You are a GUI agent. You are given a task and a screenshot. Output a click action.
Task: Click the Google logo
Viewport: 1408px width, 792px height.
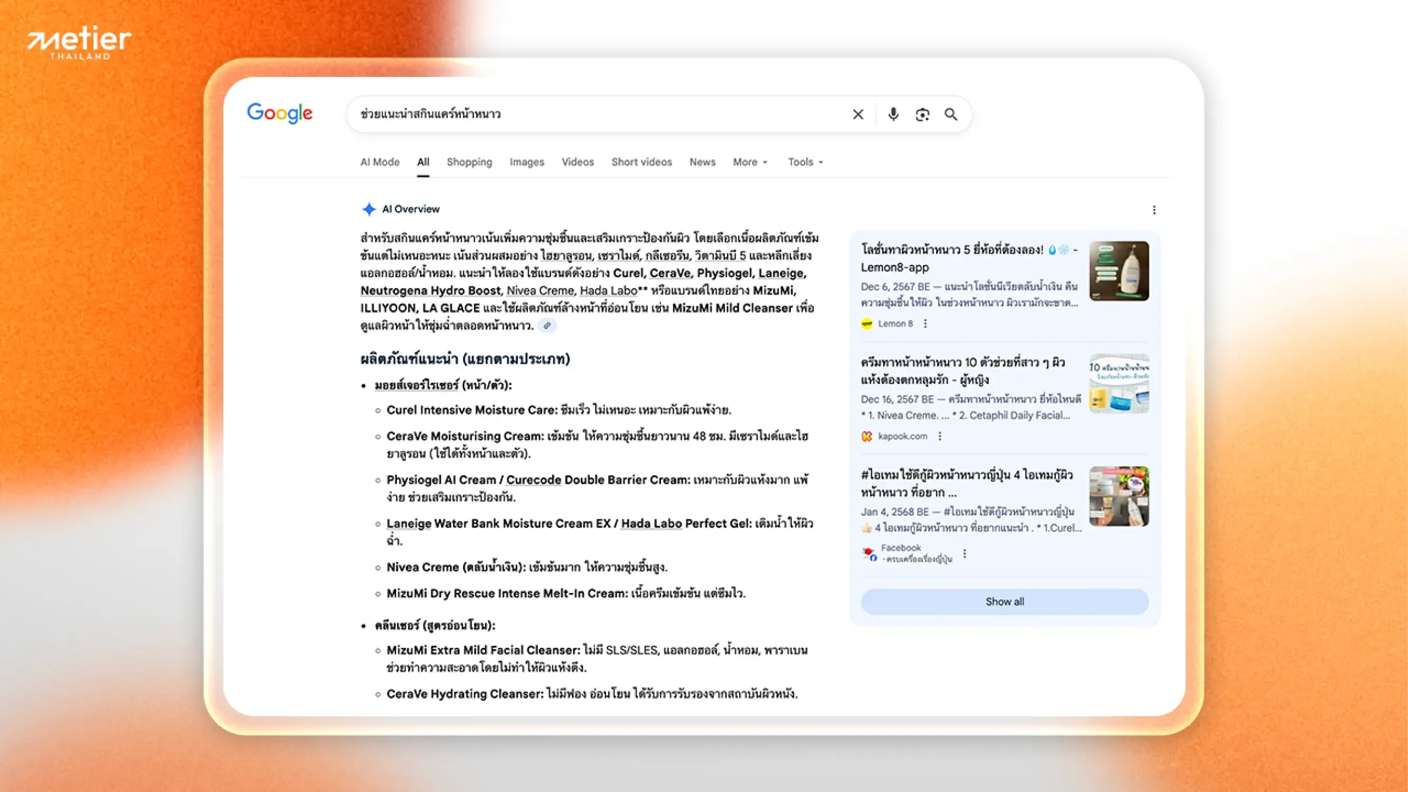point(280,113)
